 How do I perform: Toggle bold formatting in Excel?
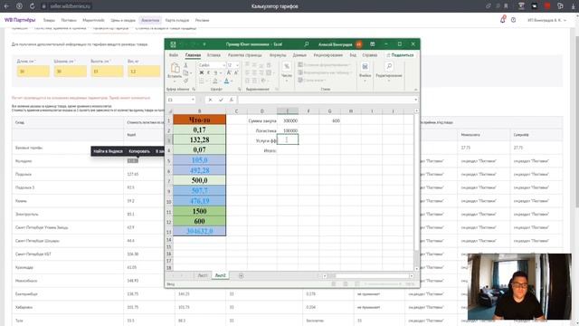202,72
